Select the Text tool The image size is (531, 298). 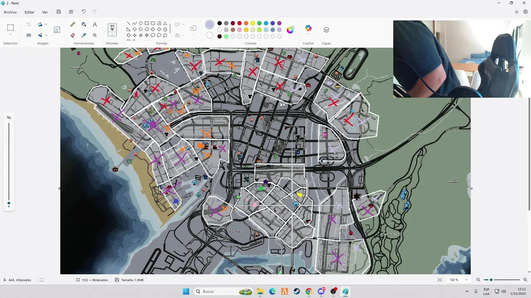[x=95, y=24]
